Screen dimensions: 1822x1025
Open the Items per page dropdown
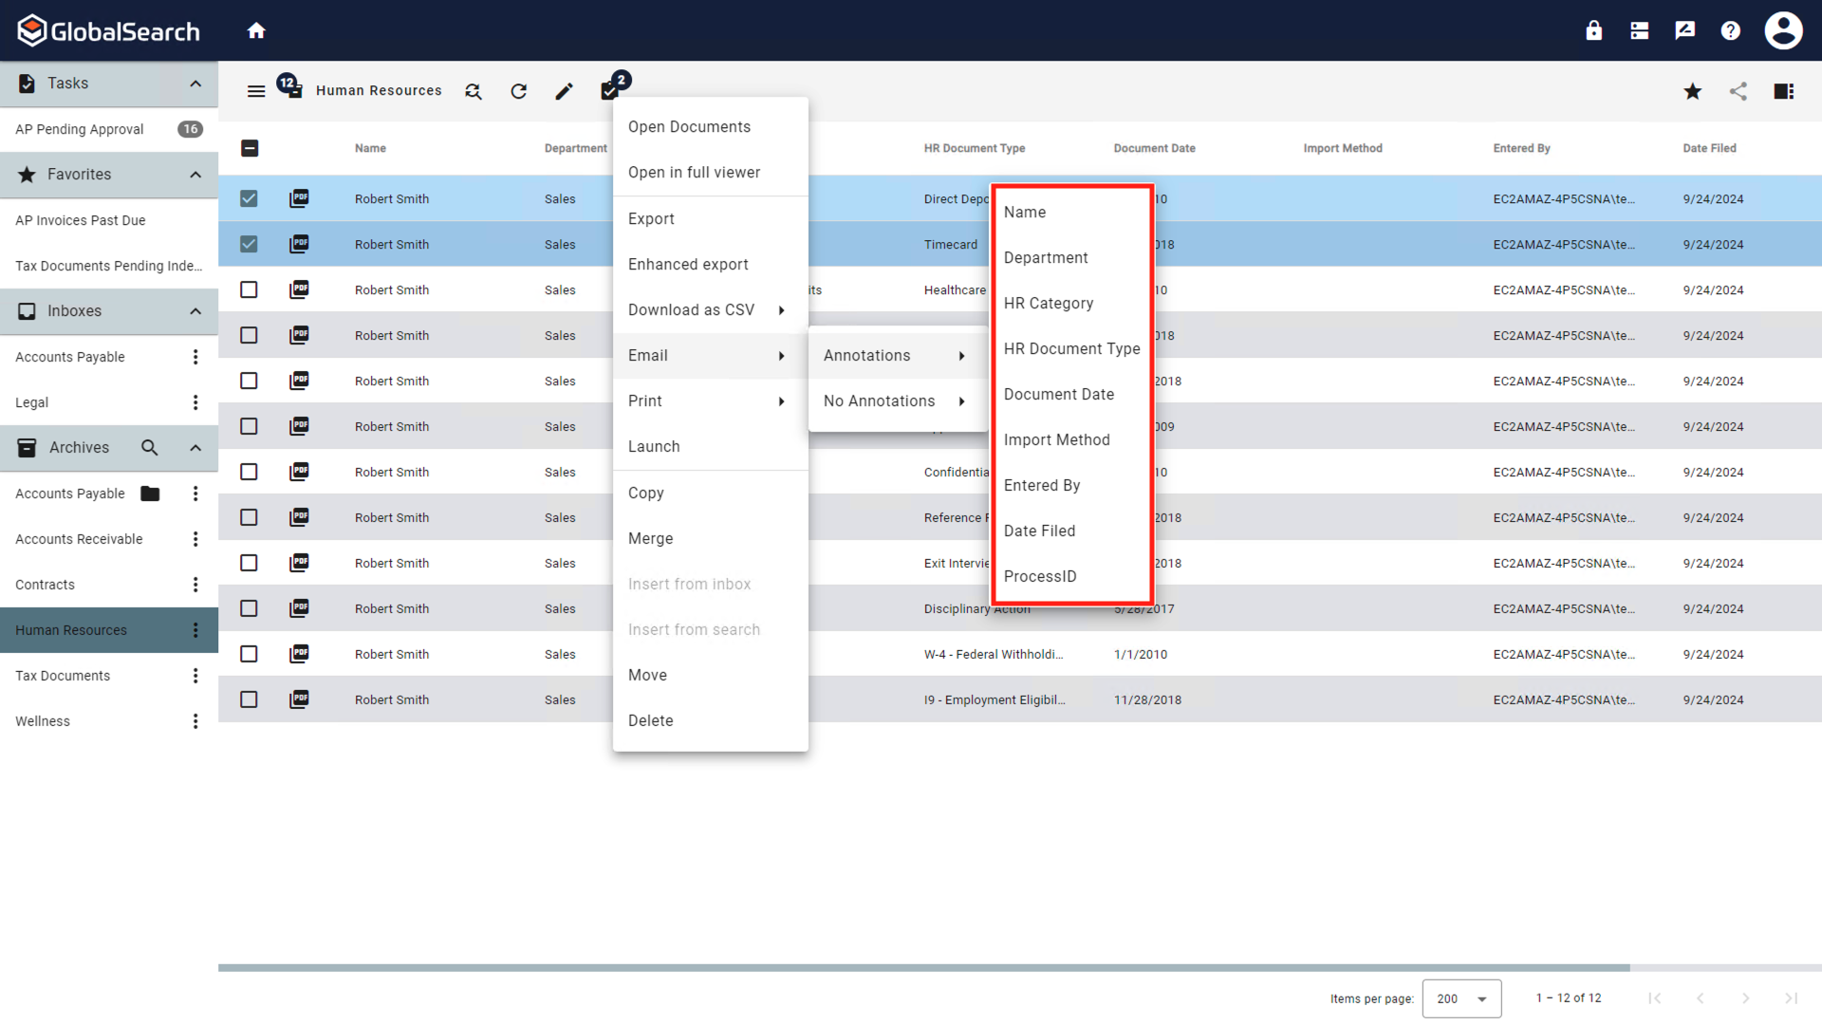1460,998
